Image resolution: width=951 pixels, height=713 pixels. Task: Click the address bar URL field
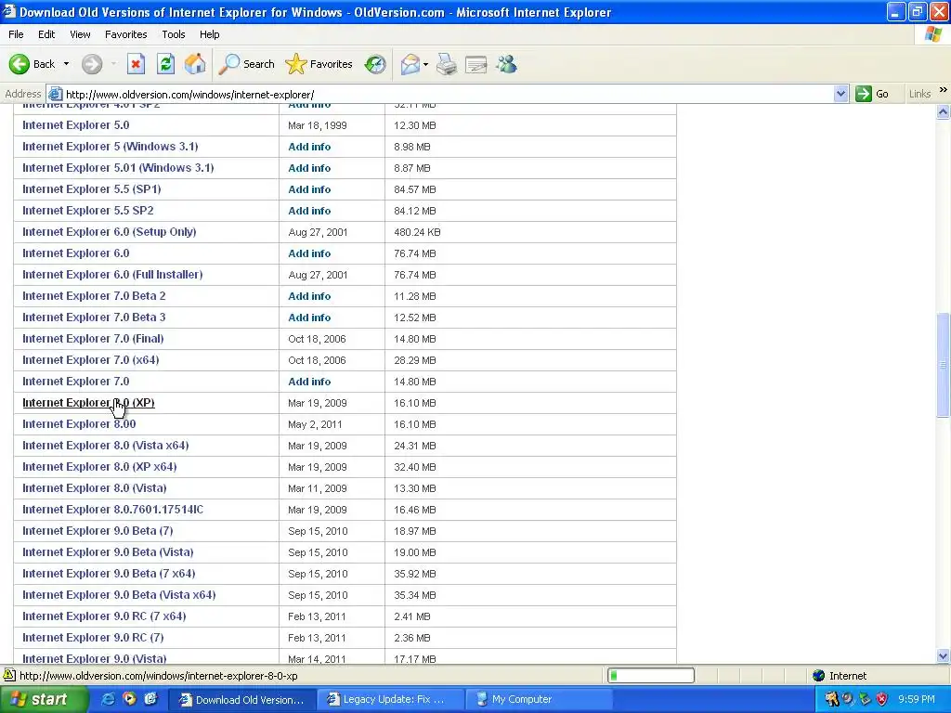[x=448, y=94]
